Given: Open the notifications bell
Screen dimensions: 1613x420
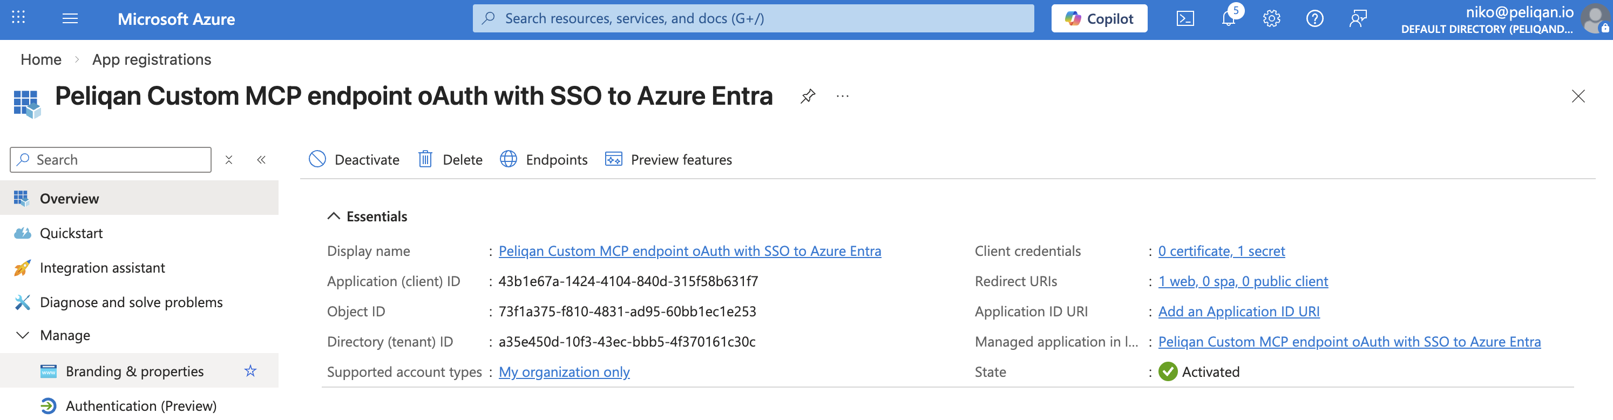Looking at the screenshot, I should coord(1229,19).
